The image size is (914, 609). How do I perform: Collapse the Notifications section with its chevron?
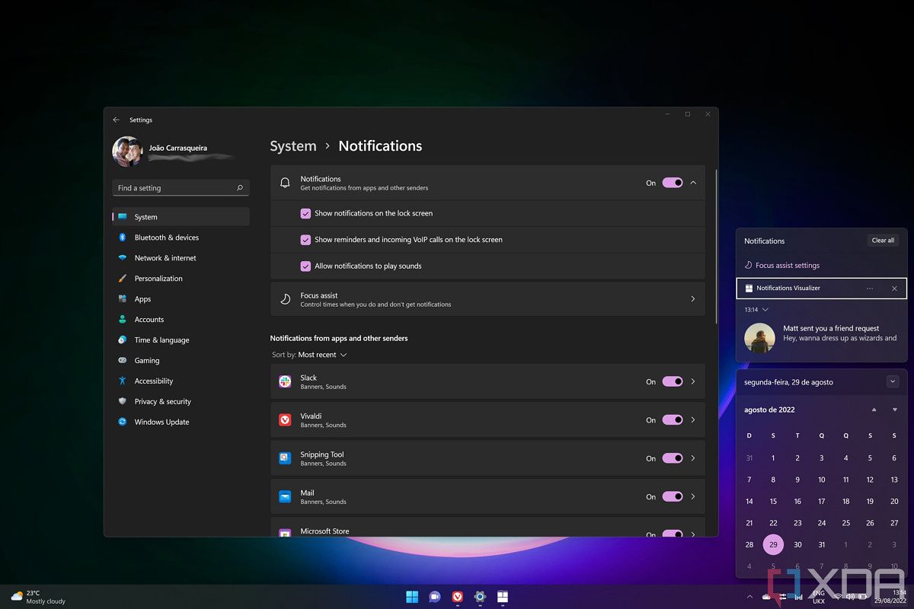click(x=692, y=182)
